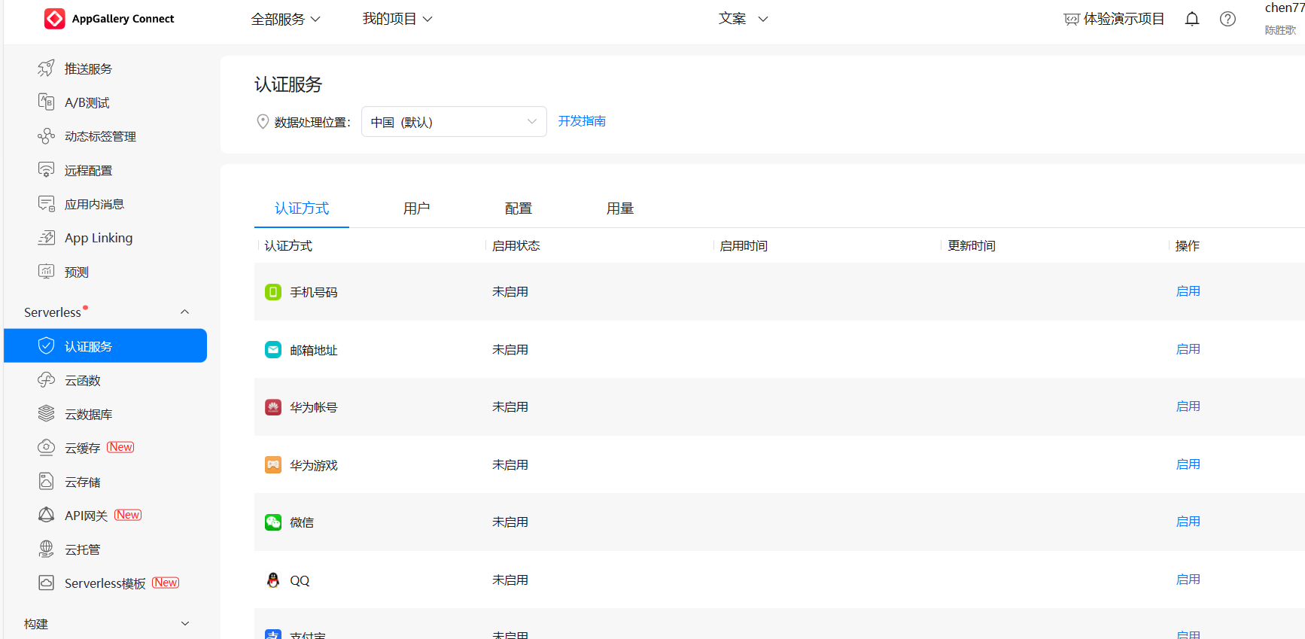
Task: Click the New badge beside API网关
Action: [128, 515]
